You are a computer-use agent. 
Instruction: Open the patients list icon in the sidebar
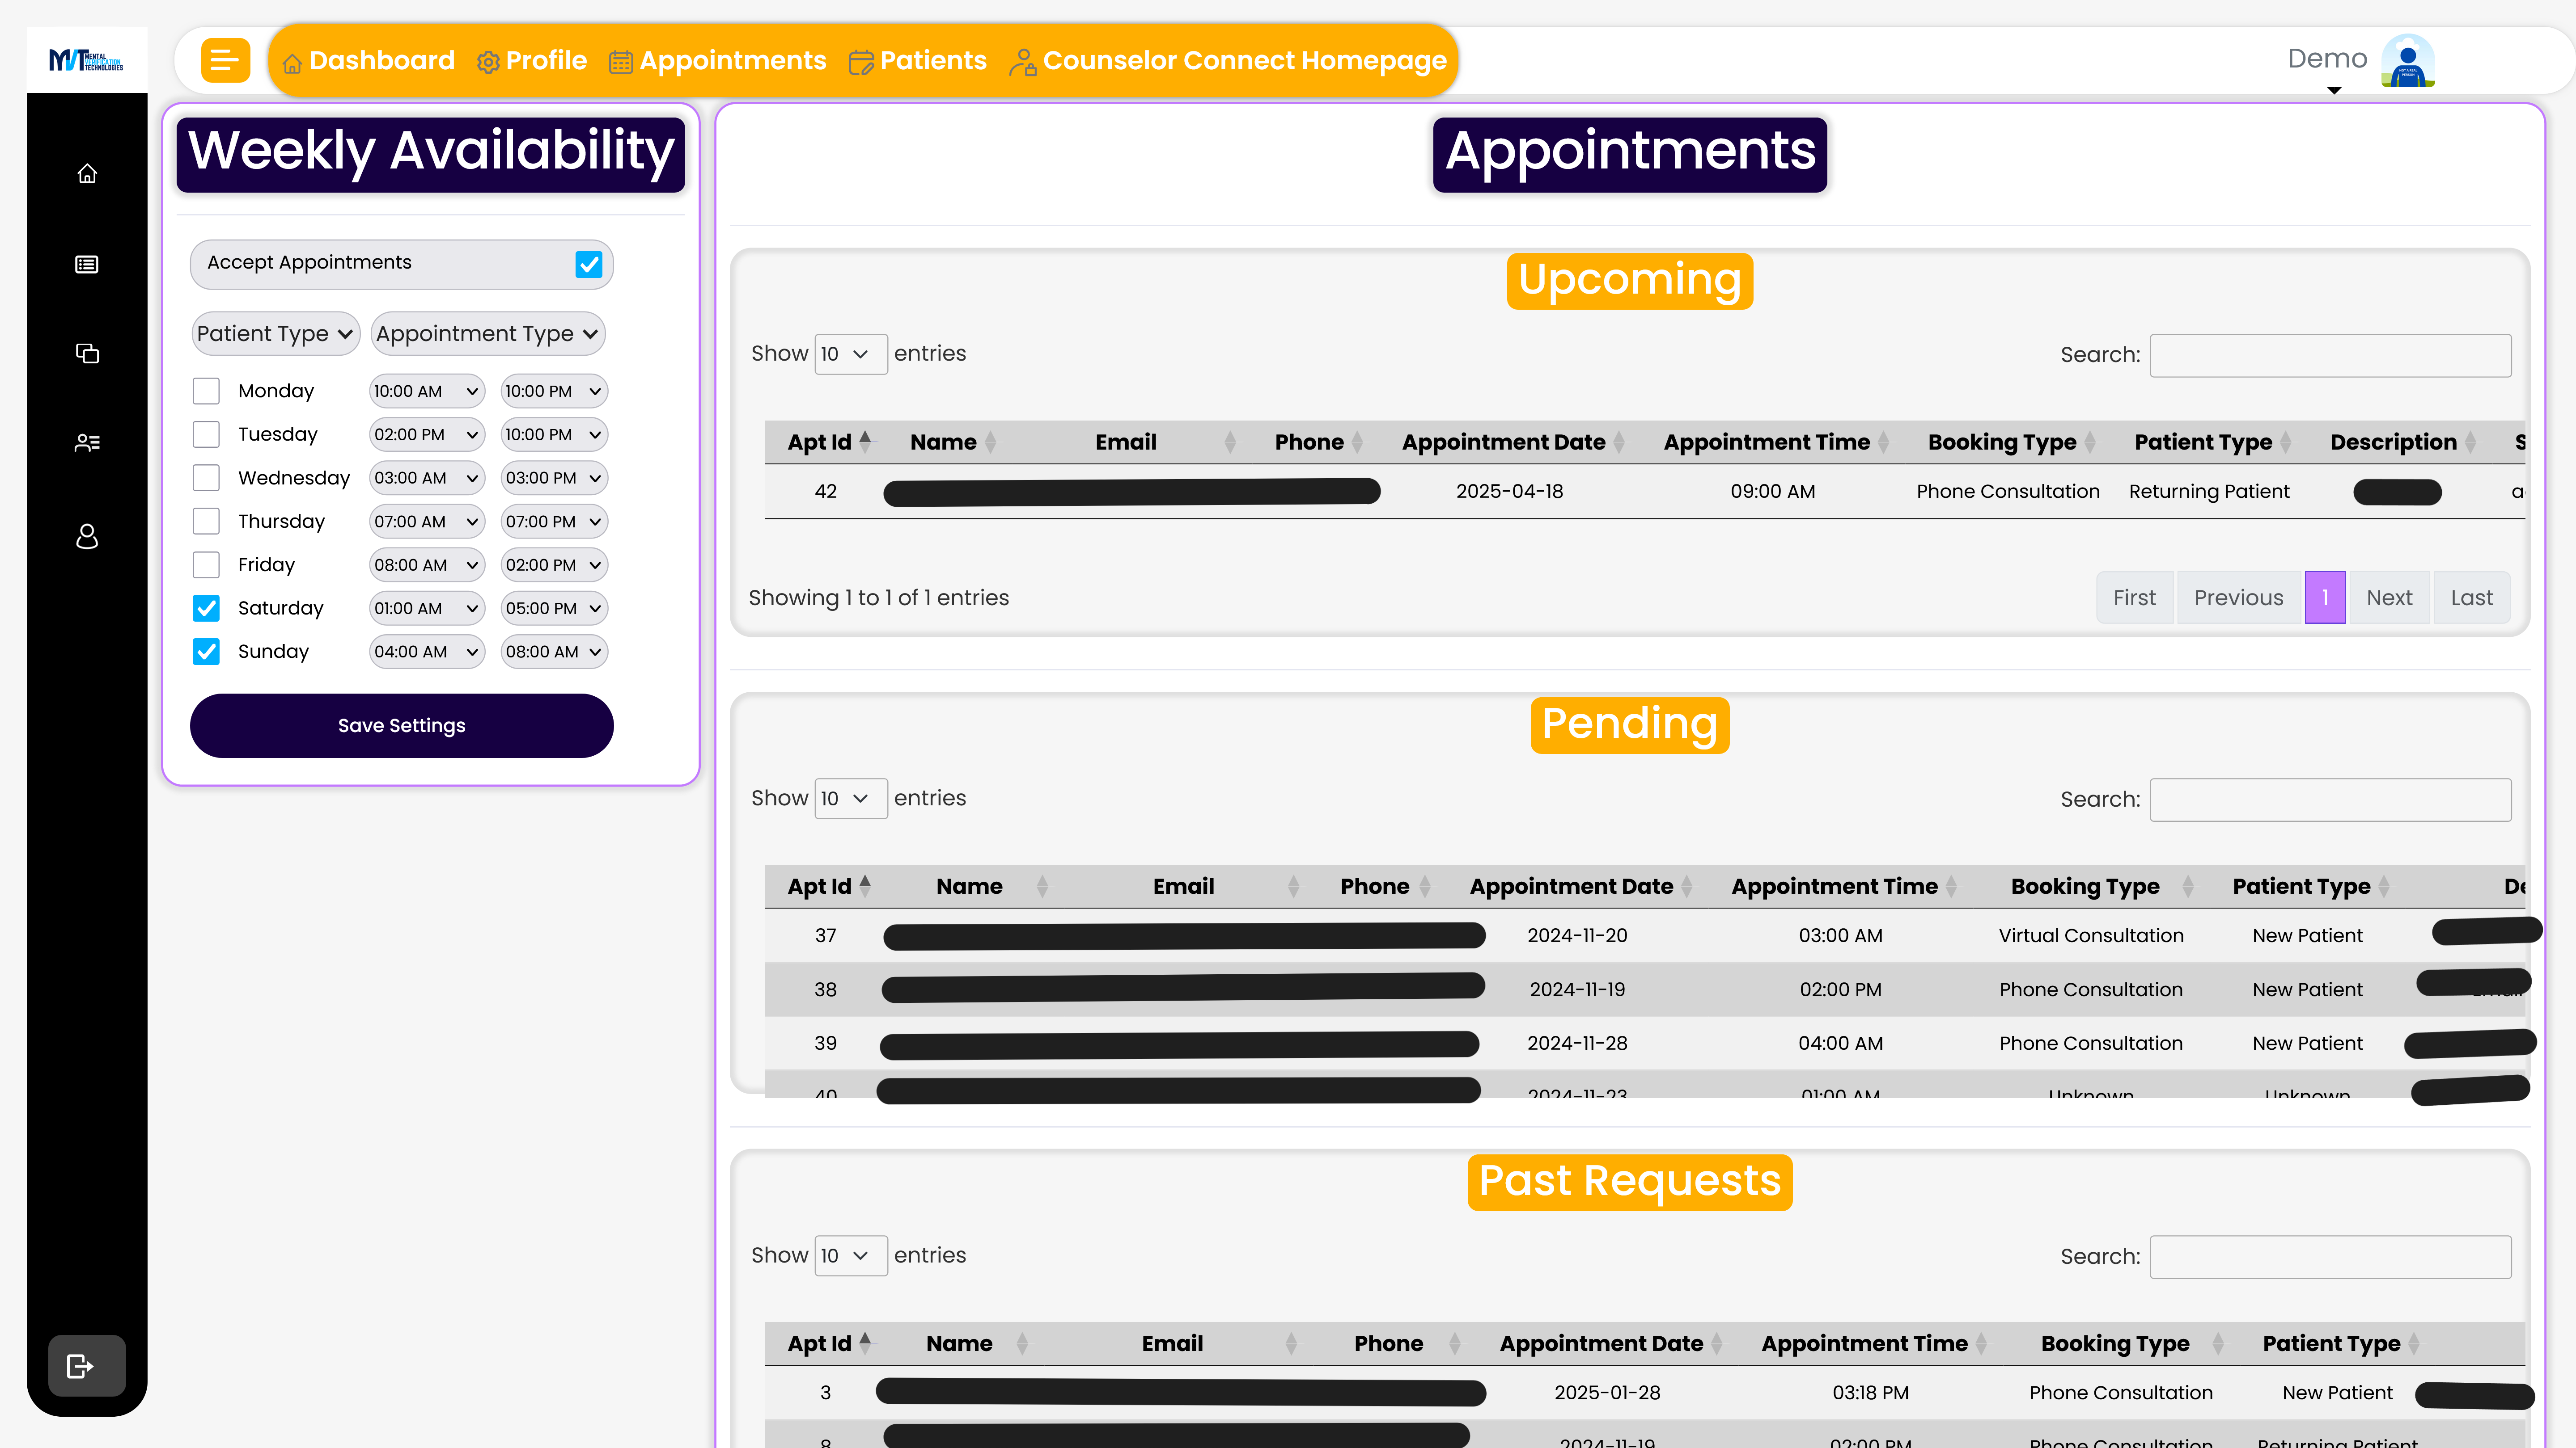(87, 443)
